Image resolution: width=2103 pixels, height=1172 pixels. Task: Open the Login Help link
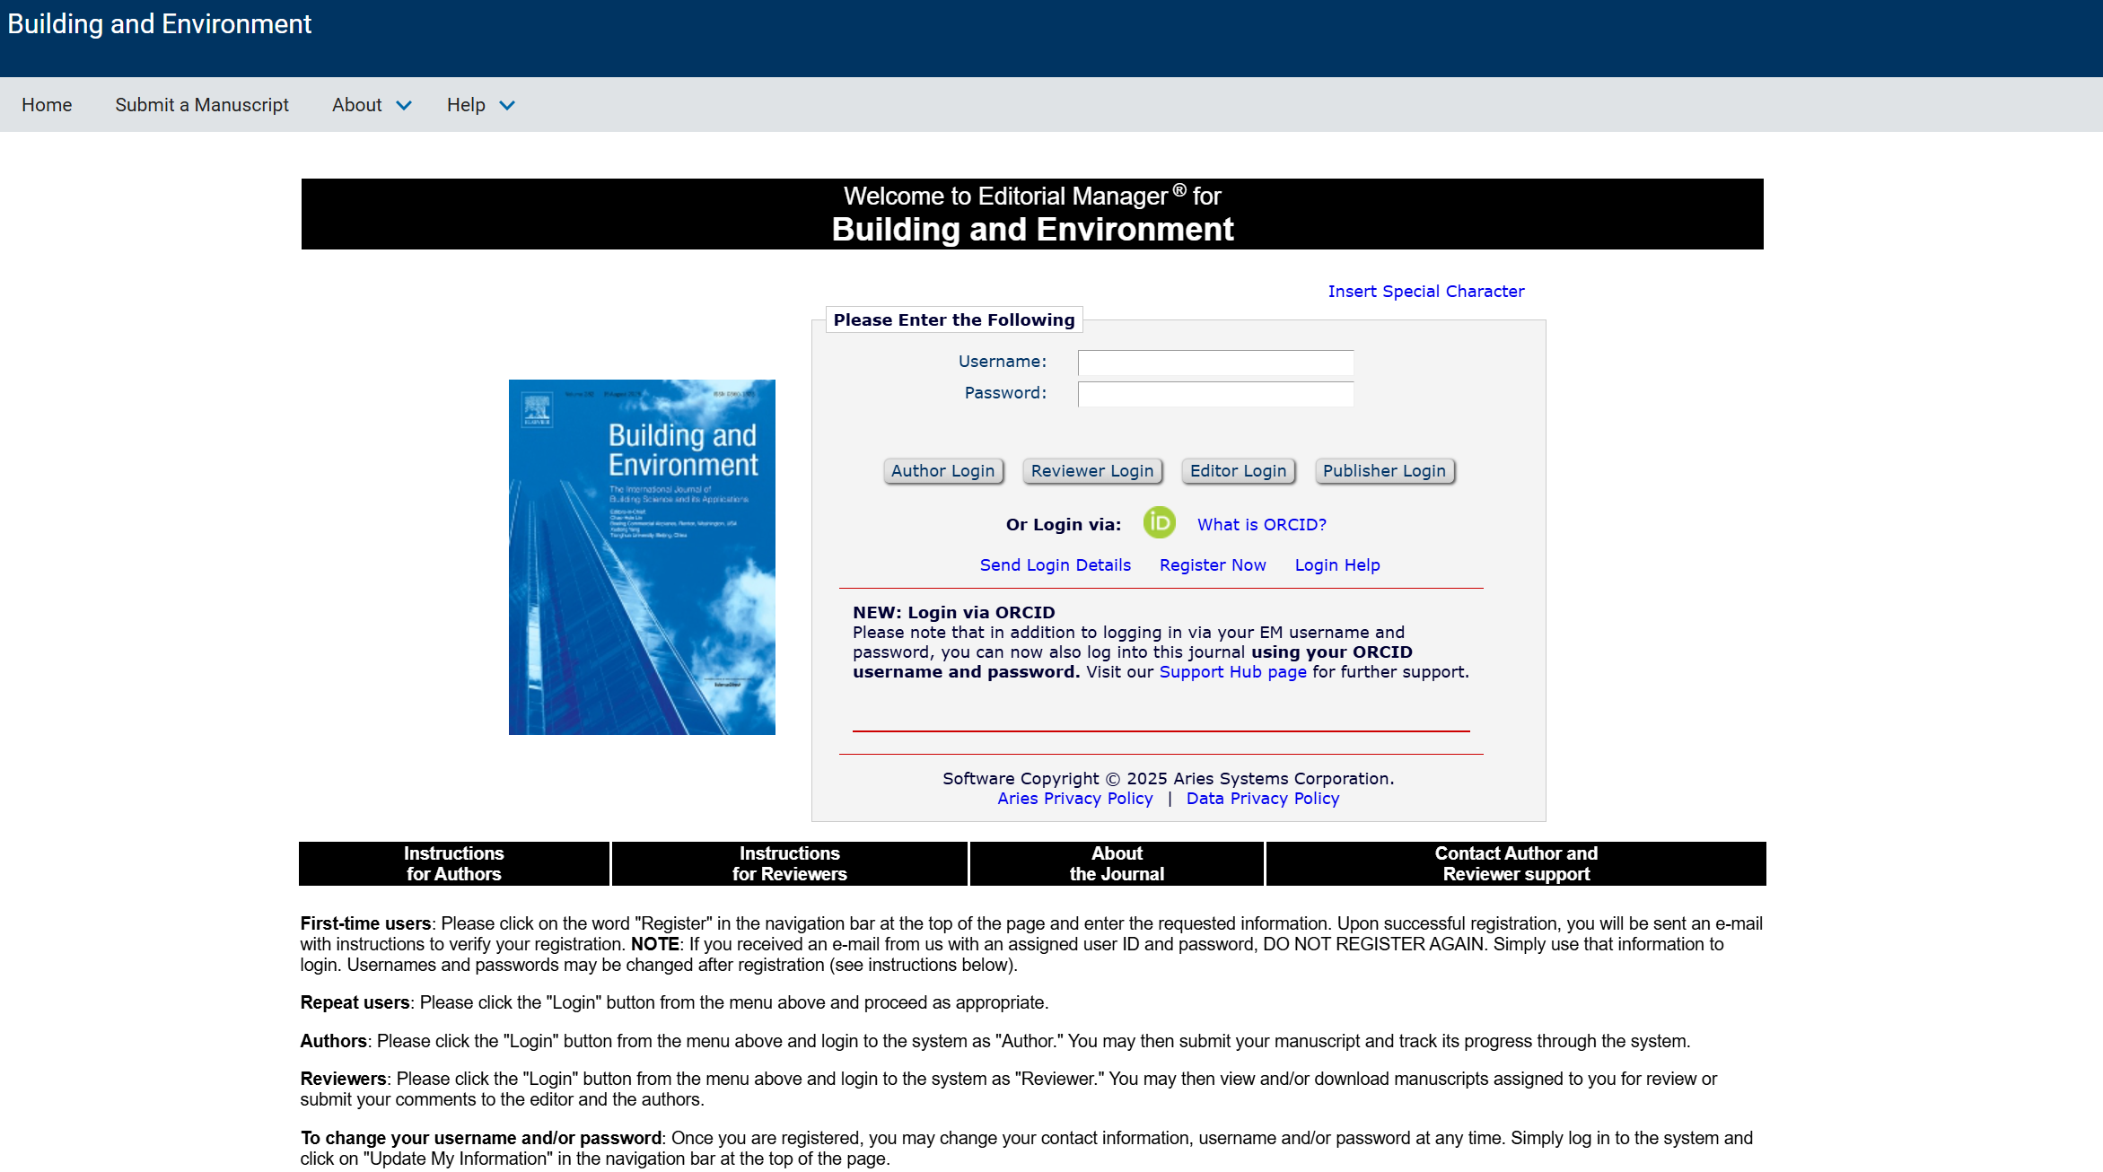click(1337, 565)
